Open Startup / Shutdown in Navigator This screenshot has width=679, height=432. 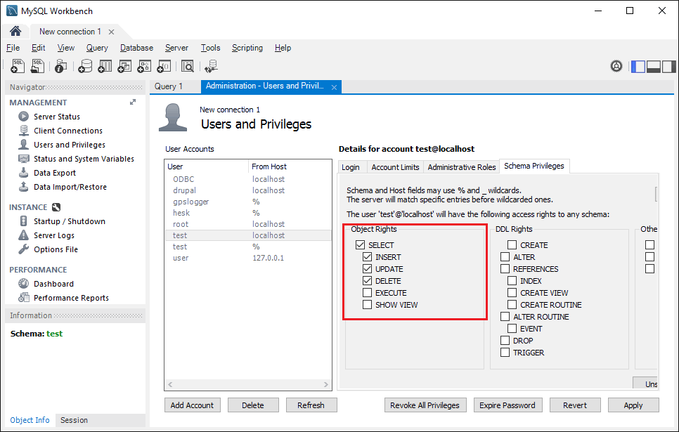pos(70,221)
